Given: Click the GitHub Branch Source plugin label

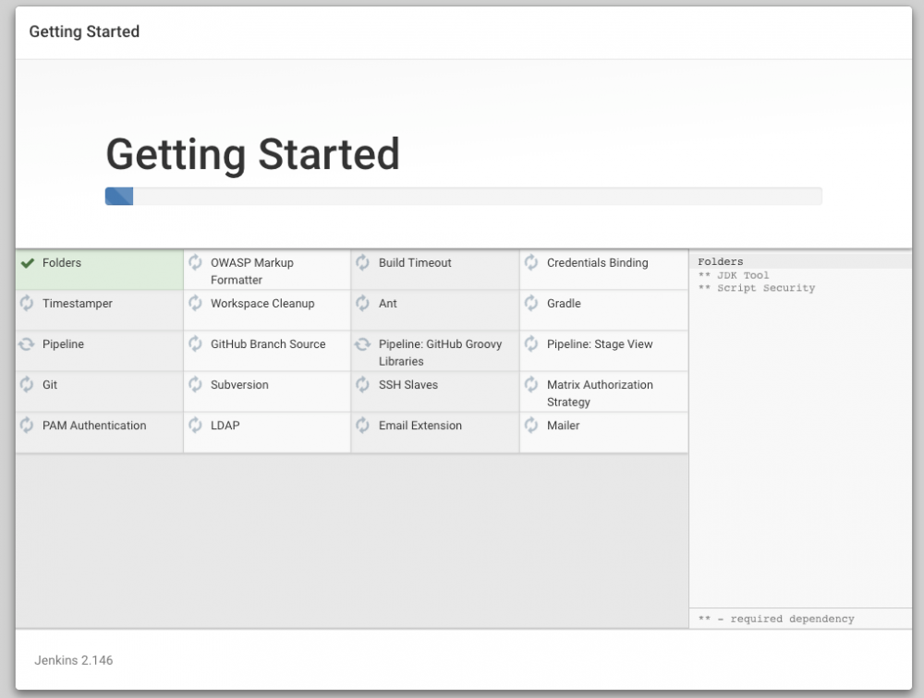Looking at the screenshot, I should click(x=268, y=344).
